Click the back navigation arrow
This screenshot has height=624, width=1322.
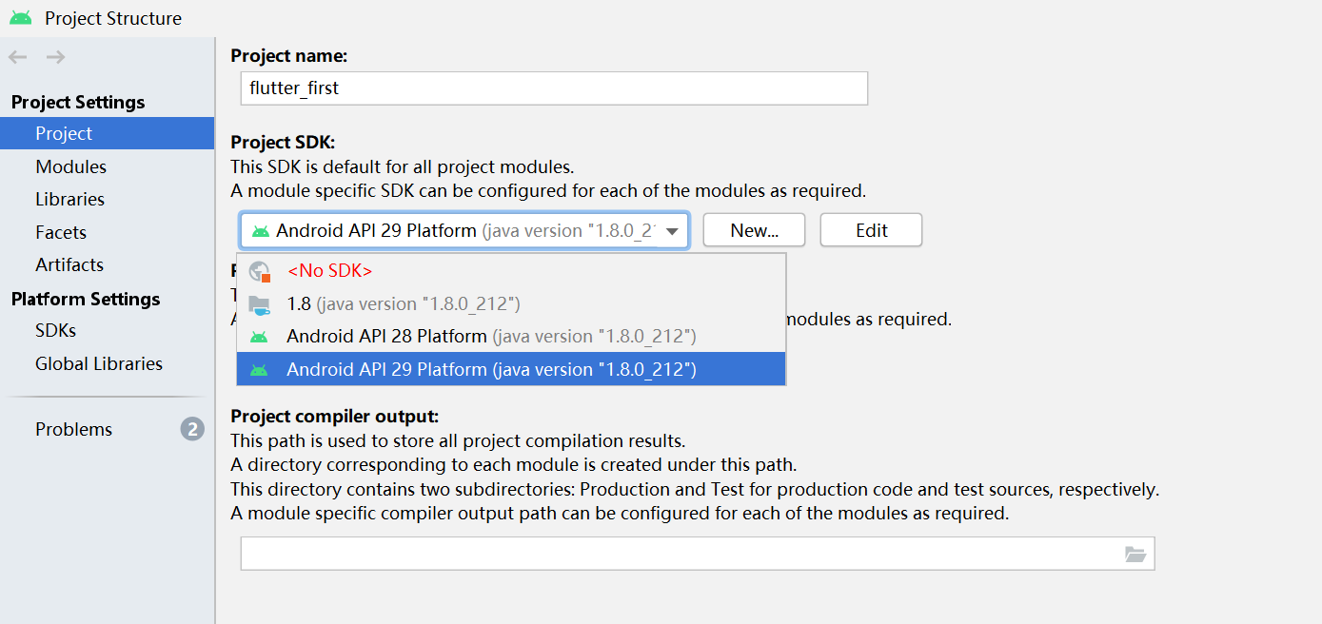tap(18, 57)
